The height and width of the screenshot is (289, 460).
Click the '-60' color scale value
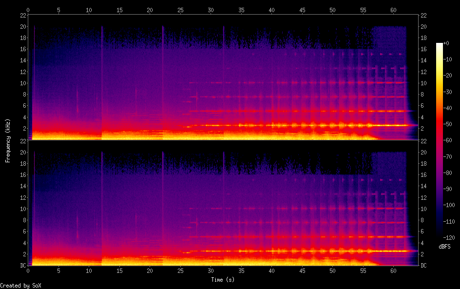448,140
